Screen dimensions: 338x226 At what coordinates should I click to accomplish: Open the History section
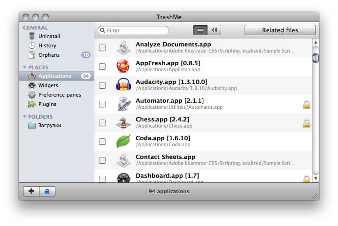56,45
